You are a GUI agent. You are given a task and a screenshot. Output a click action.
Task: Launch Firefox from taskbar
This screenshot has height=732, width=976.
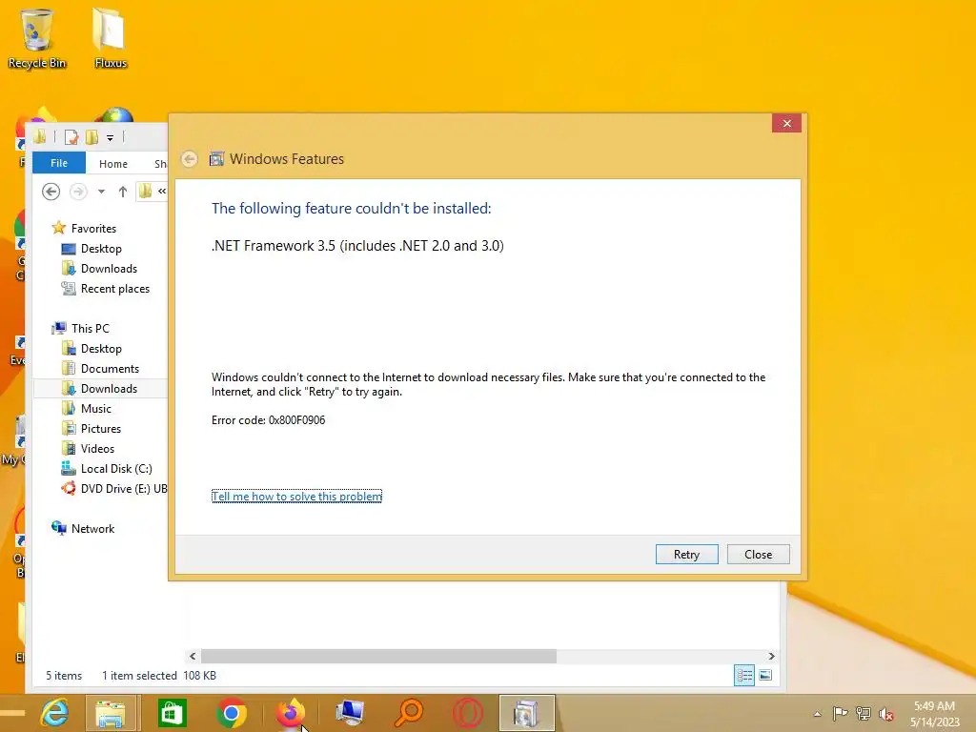click(290, 713)
